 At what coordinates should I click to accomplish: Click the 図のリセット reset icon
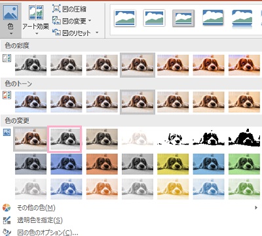tap(56, 33)
